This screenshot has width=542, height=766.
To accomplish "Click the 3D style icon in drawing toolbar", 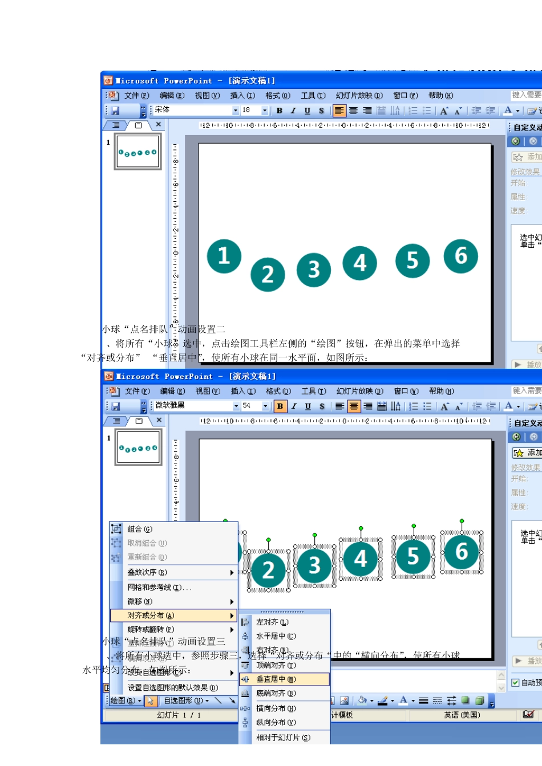I will click(x=479, y=700).
